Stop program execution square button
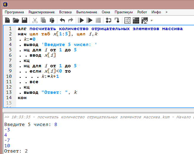The image size is (194, 154). pyautogui.click(x=98, y=20)
